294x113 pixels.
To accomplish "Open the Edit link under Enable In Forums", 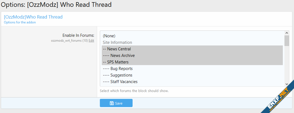I will click(x=91, y=40).
